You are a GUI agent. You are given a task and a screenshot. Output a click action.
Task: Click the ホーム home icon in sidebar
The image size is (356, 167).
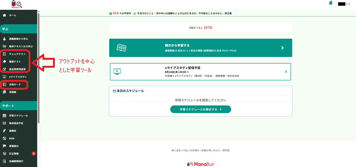[x=4, y=16]
